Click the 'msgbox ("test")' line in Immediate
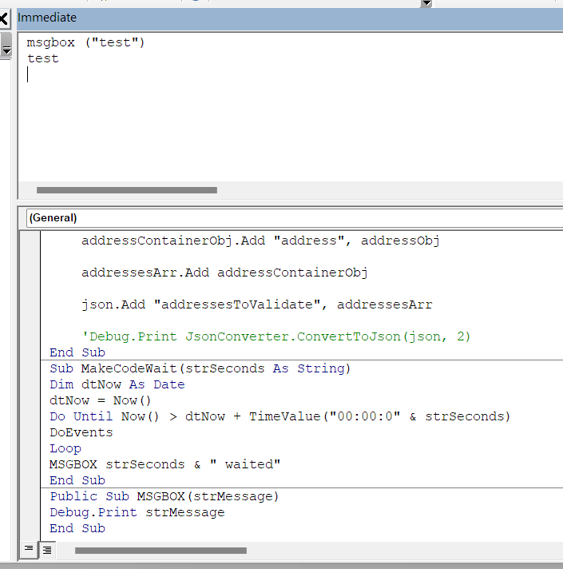Image resolution: width=563 pixels, height=569 pixels. coord(86,43)
